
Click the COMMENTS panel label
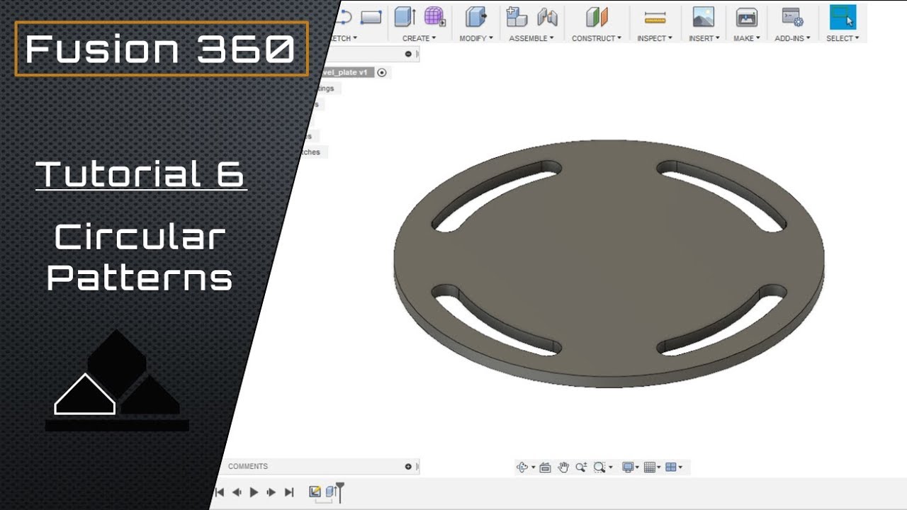[x=248, y=466]
